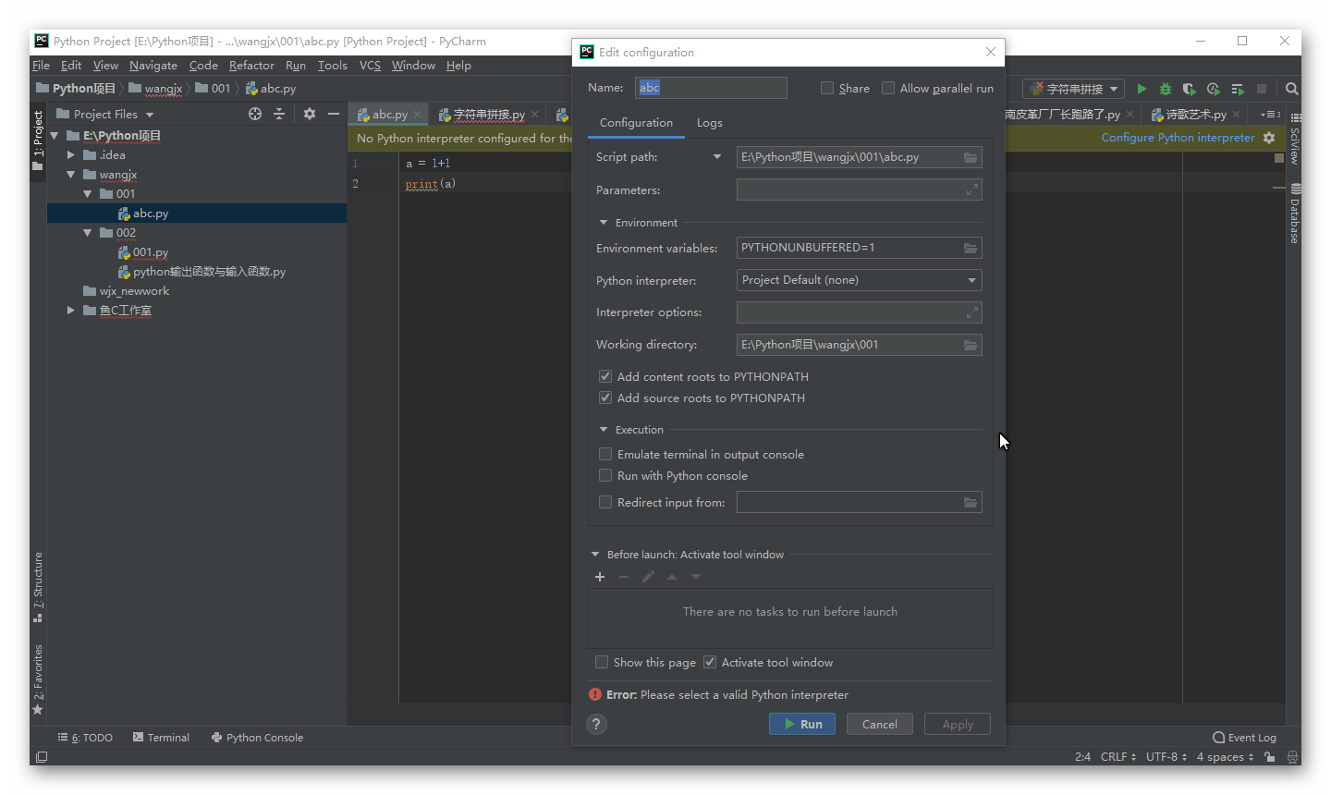
Task: Open the Refactor menu
Action: click(251, 66)
